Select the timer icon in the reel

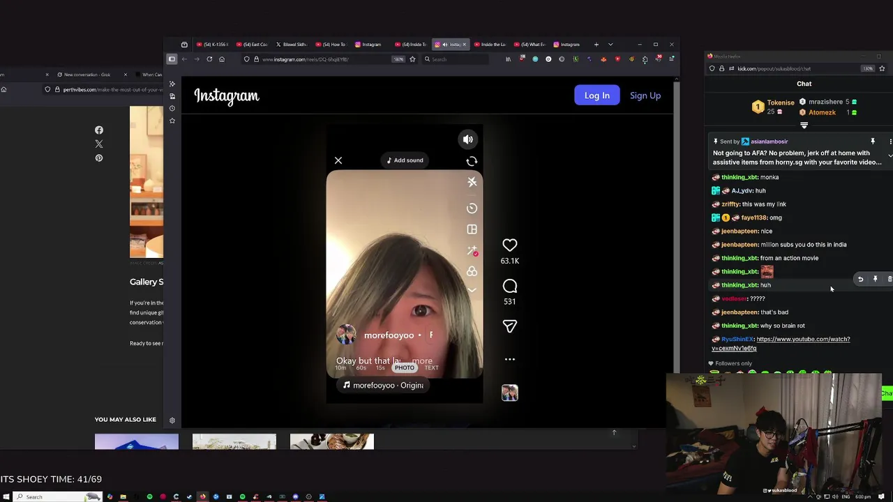coord(472,208)
